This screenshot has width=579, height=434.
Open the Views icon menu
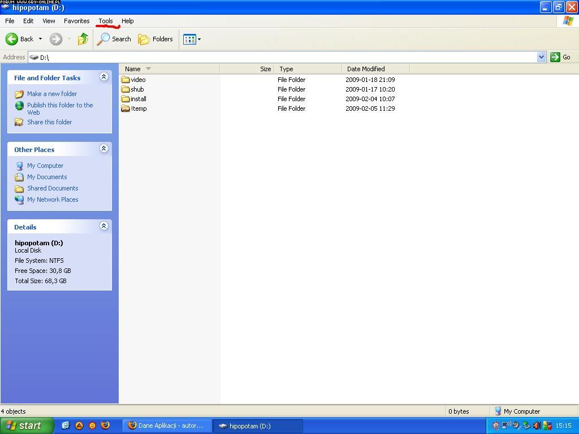[x=192, y=39]
